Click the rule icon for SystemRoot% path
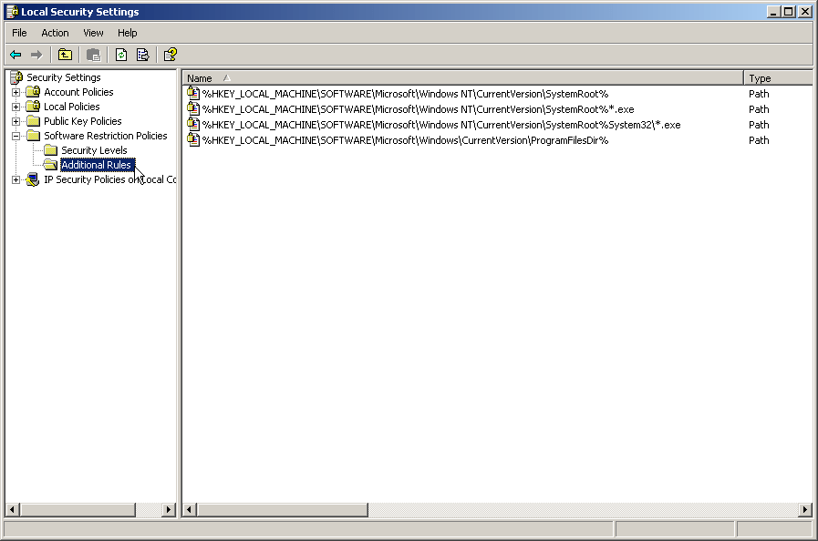This screenshot has width=818, height=541. pos(193,94)
